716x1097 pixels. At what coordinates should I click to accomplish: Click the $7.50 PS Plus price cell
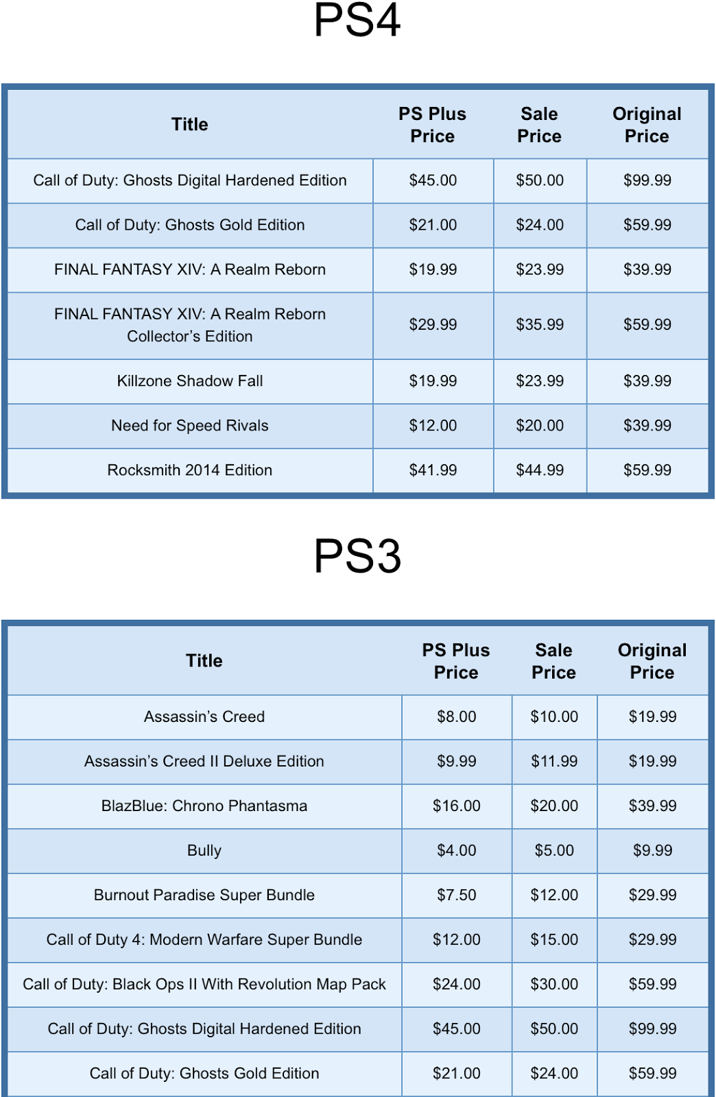pos(457,895)
